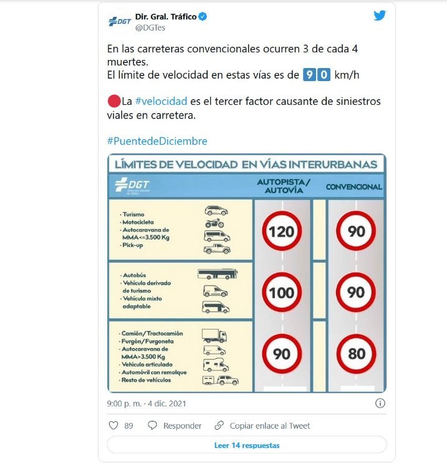Image resolution: width=447 pixels, height=468 pixels.
Task: Like the tweet with the heart icon
Action: (113, 426)
